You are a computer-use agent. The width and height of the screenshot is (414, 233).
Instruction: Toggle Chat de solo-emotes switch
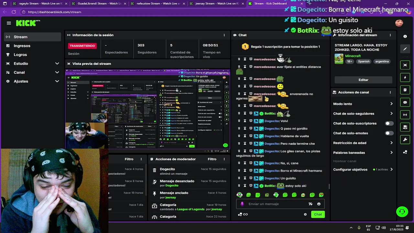tap(389, 133)
